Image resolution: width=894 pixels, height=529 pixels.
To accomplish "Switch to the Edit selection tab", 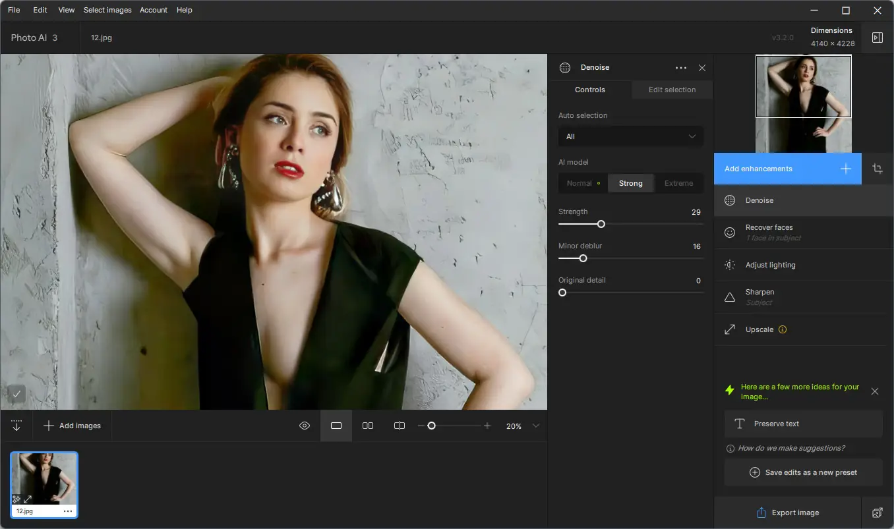I will coord(672,90).
